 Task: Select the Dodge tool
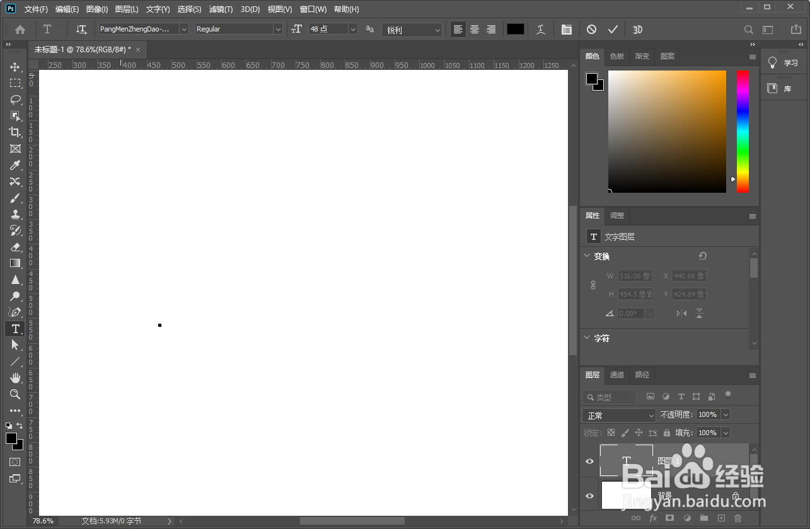click(15, 296)
